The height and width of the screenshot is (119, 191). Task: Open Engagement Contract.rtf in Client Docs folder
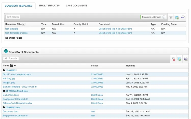click(x=15, y=99)
